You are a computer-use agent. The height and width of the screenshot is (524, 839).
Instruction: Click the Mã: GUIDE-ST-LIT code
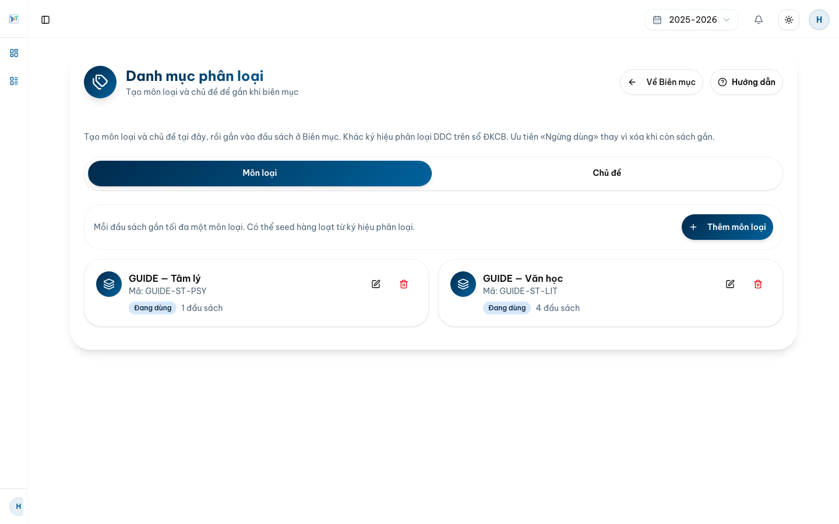tap(520, 291)
